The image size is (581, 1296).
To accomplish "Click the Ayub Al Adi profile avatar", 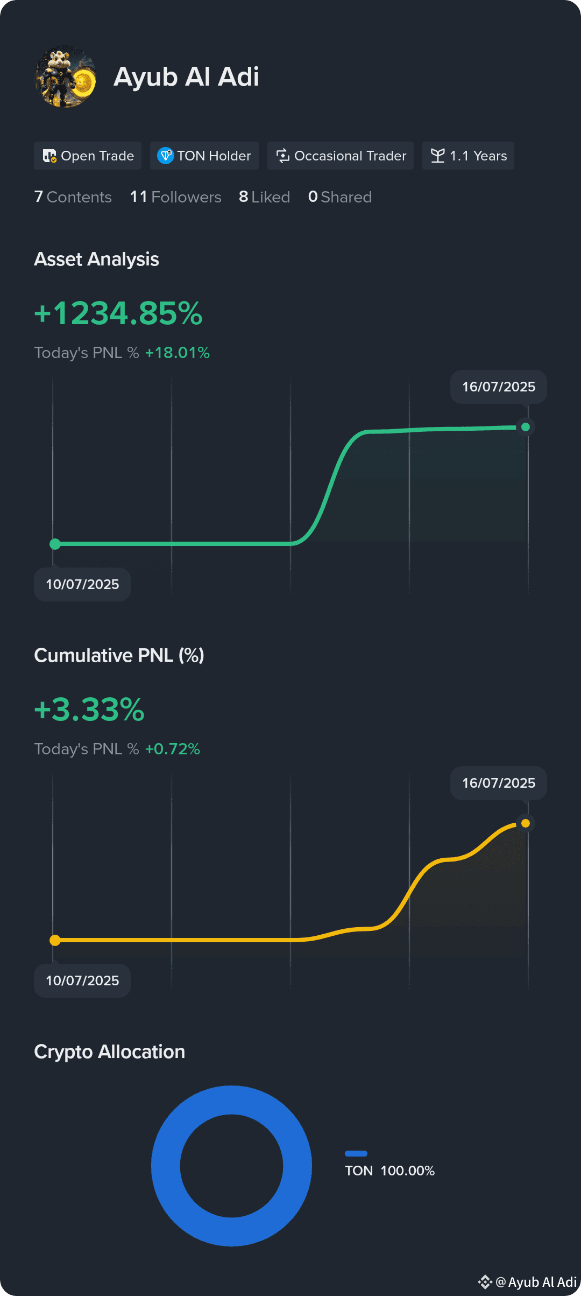I will click(66, 76).
